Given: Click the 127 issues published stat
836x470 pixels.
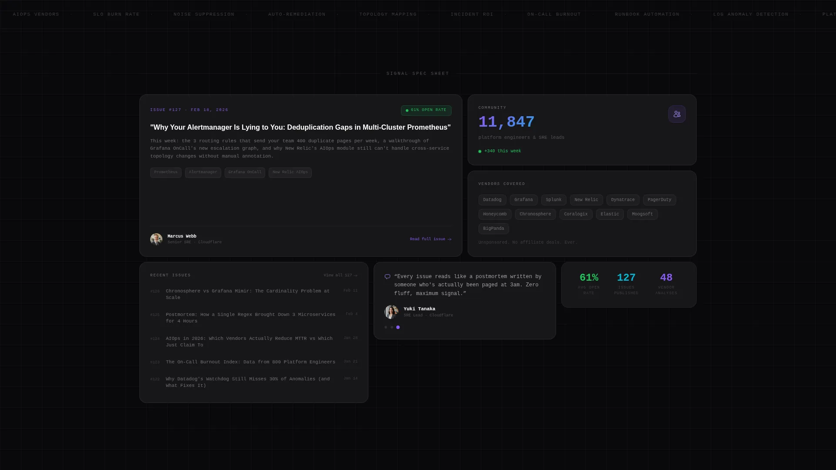Looking at the screenshot, I should click(x=626, y=284).
